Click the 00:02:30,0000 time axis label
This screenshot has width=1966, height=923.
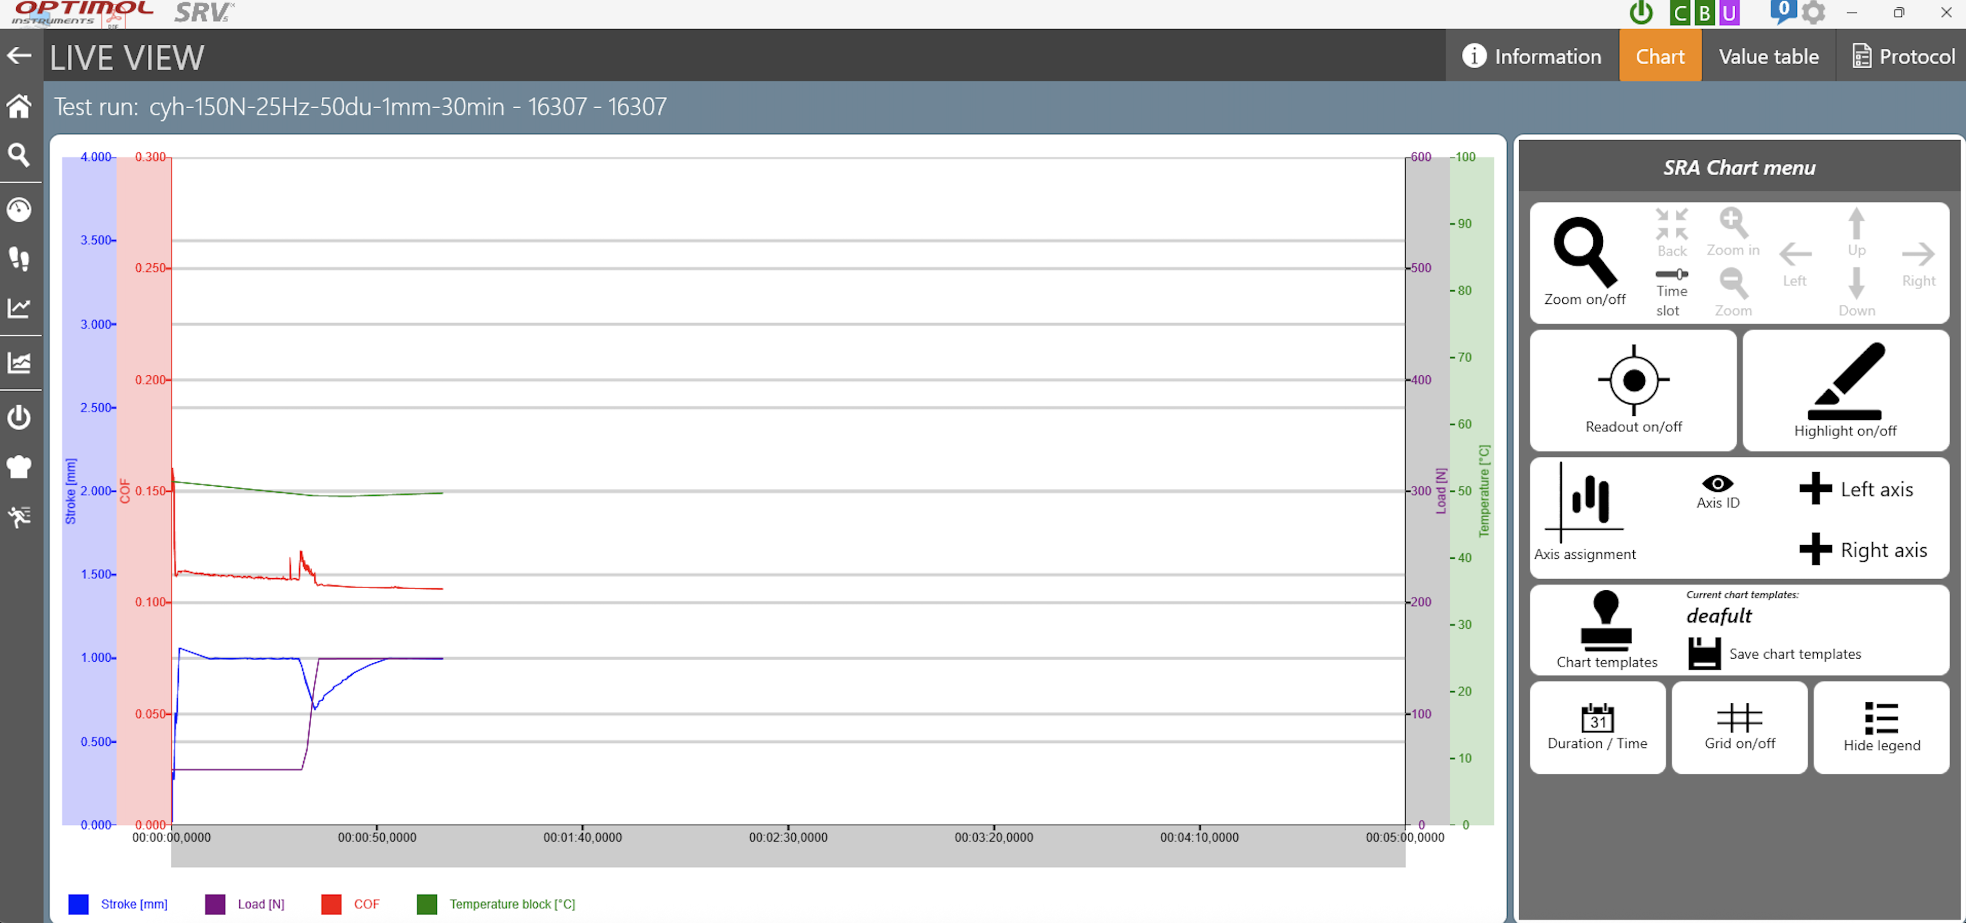[x=787, y=837]
